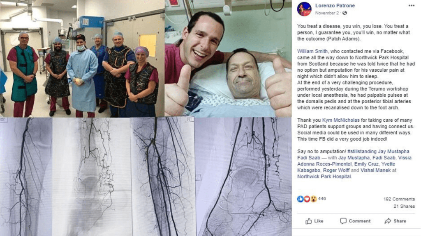The height and width of the screenshot is (236, 421).
Task: Click the #stillstanding hashtag
Action: click(362, 152)
